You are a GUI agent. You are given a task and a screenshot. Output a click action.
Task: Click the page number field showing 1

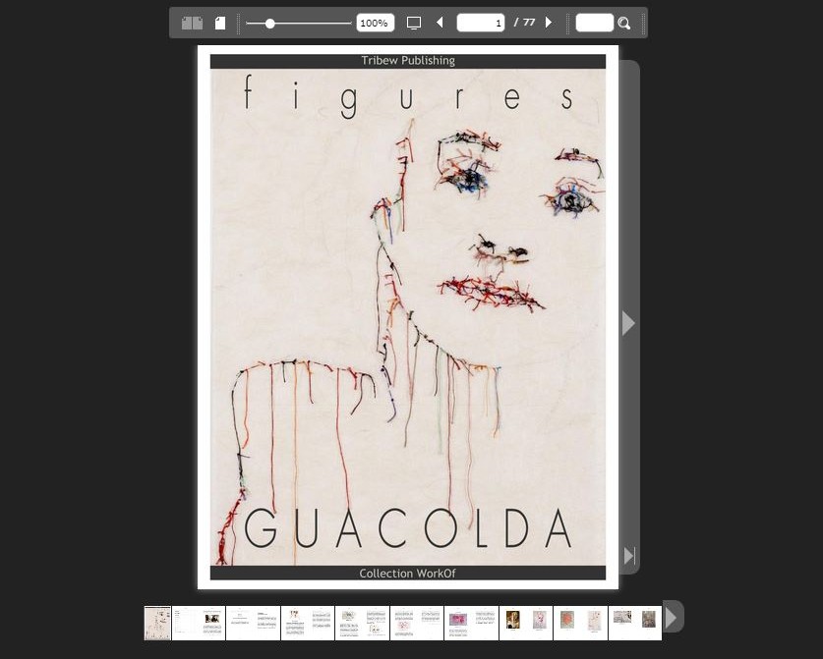[481, 23]
